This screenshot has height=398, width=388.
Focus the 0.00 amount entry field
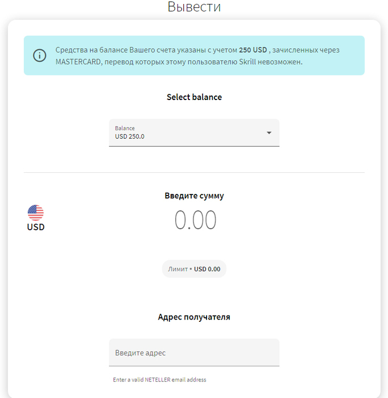coord(195,220)
